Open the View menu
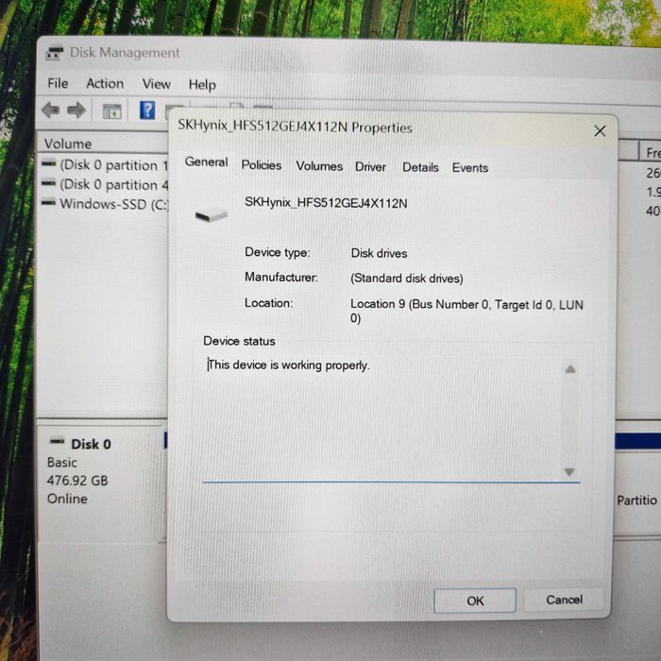 click(157, 84)
